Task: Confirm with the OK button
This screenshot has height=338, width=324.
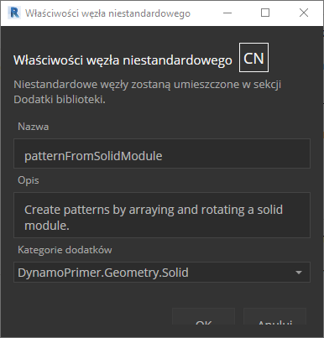Action: point(203,317)
